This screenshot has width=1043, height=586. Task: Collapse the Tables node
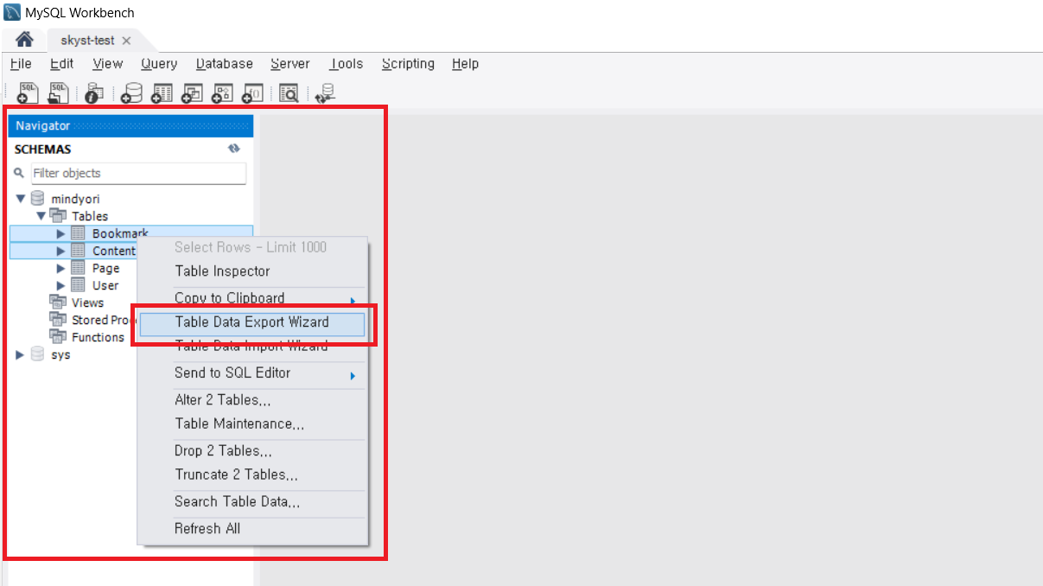(x=41, y=216)
